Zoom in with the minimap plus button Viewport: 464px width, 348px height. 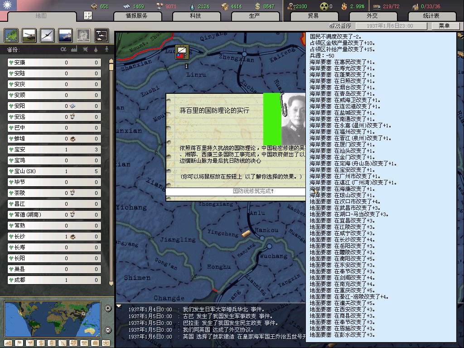(x=108, y=309)
